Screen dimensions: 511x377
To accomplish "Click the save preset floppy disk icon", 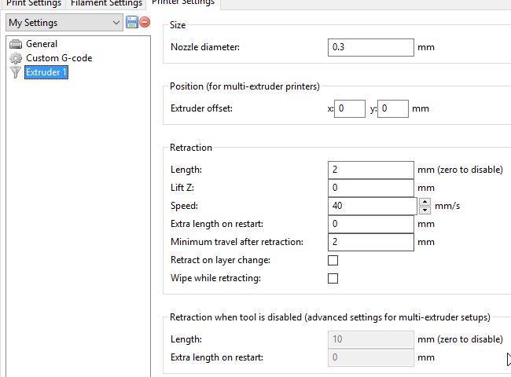I will tap(131, 23).
